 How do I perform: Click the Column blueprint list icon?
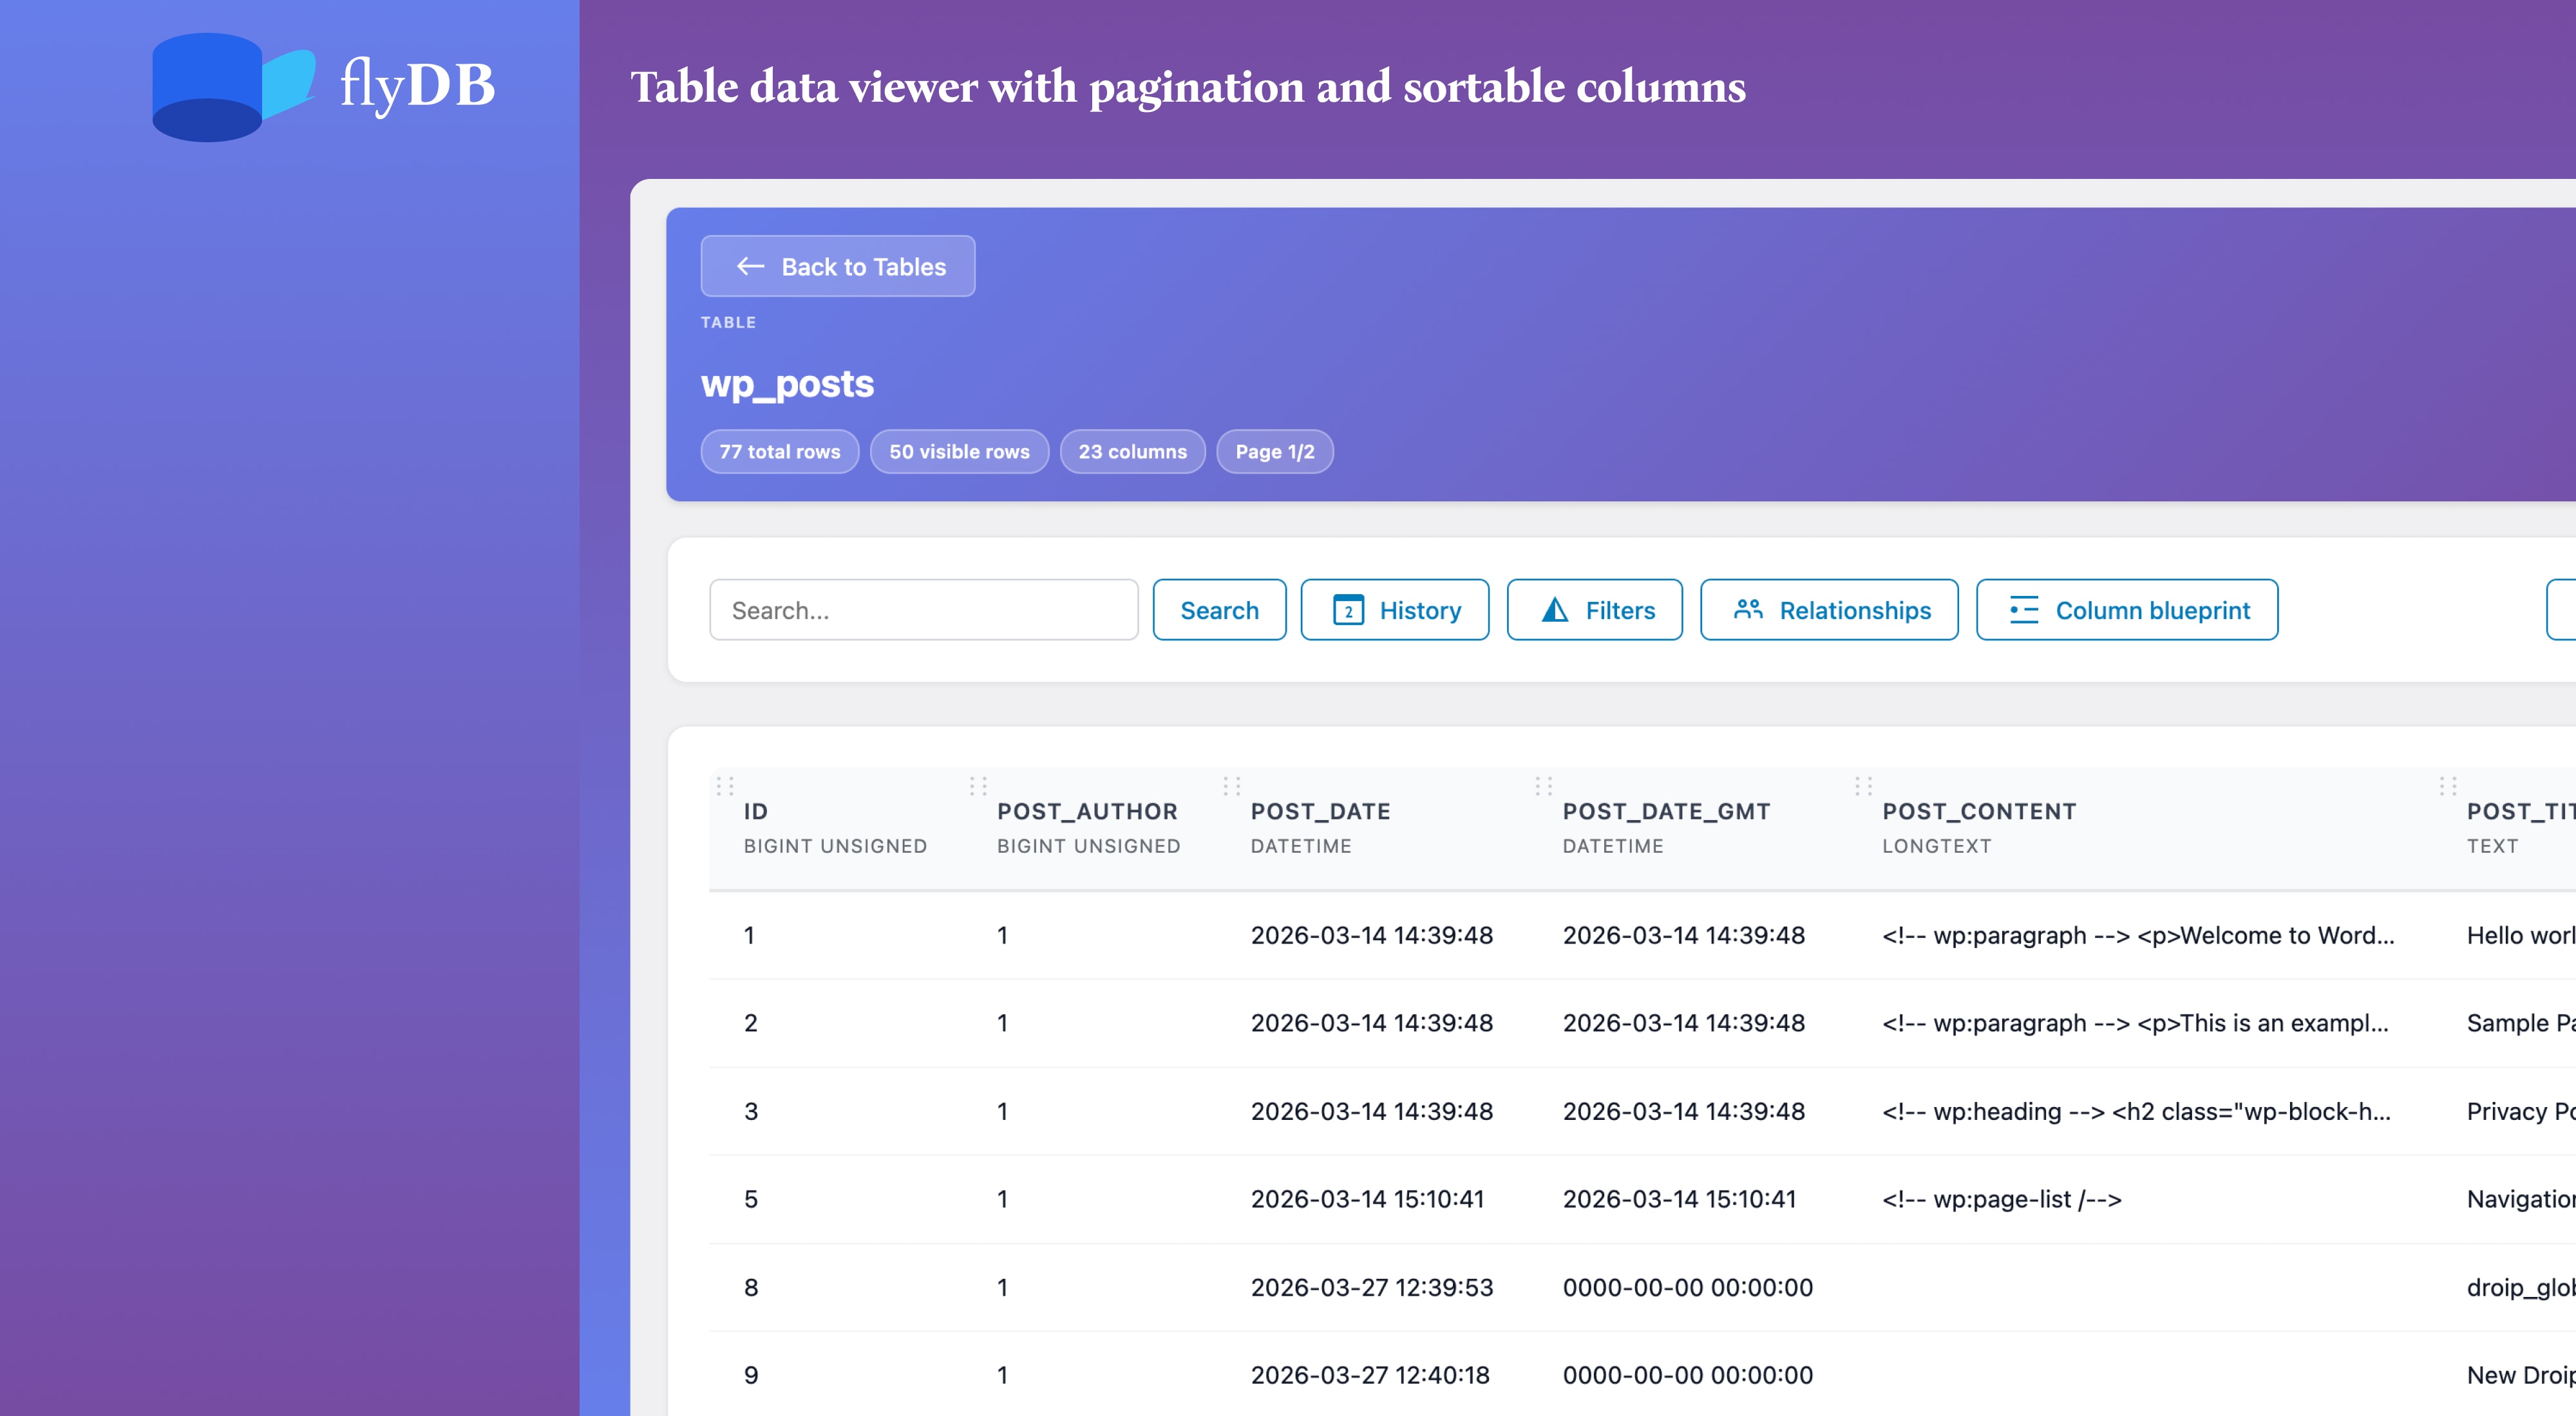tap(2022, 610)
